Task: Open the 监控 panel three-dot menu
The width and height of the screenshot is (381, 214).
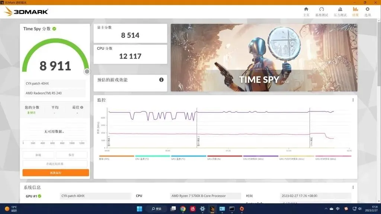Action: coord(353,100)
